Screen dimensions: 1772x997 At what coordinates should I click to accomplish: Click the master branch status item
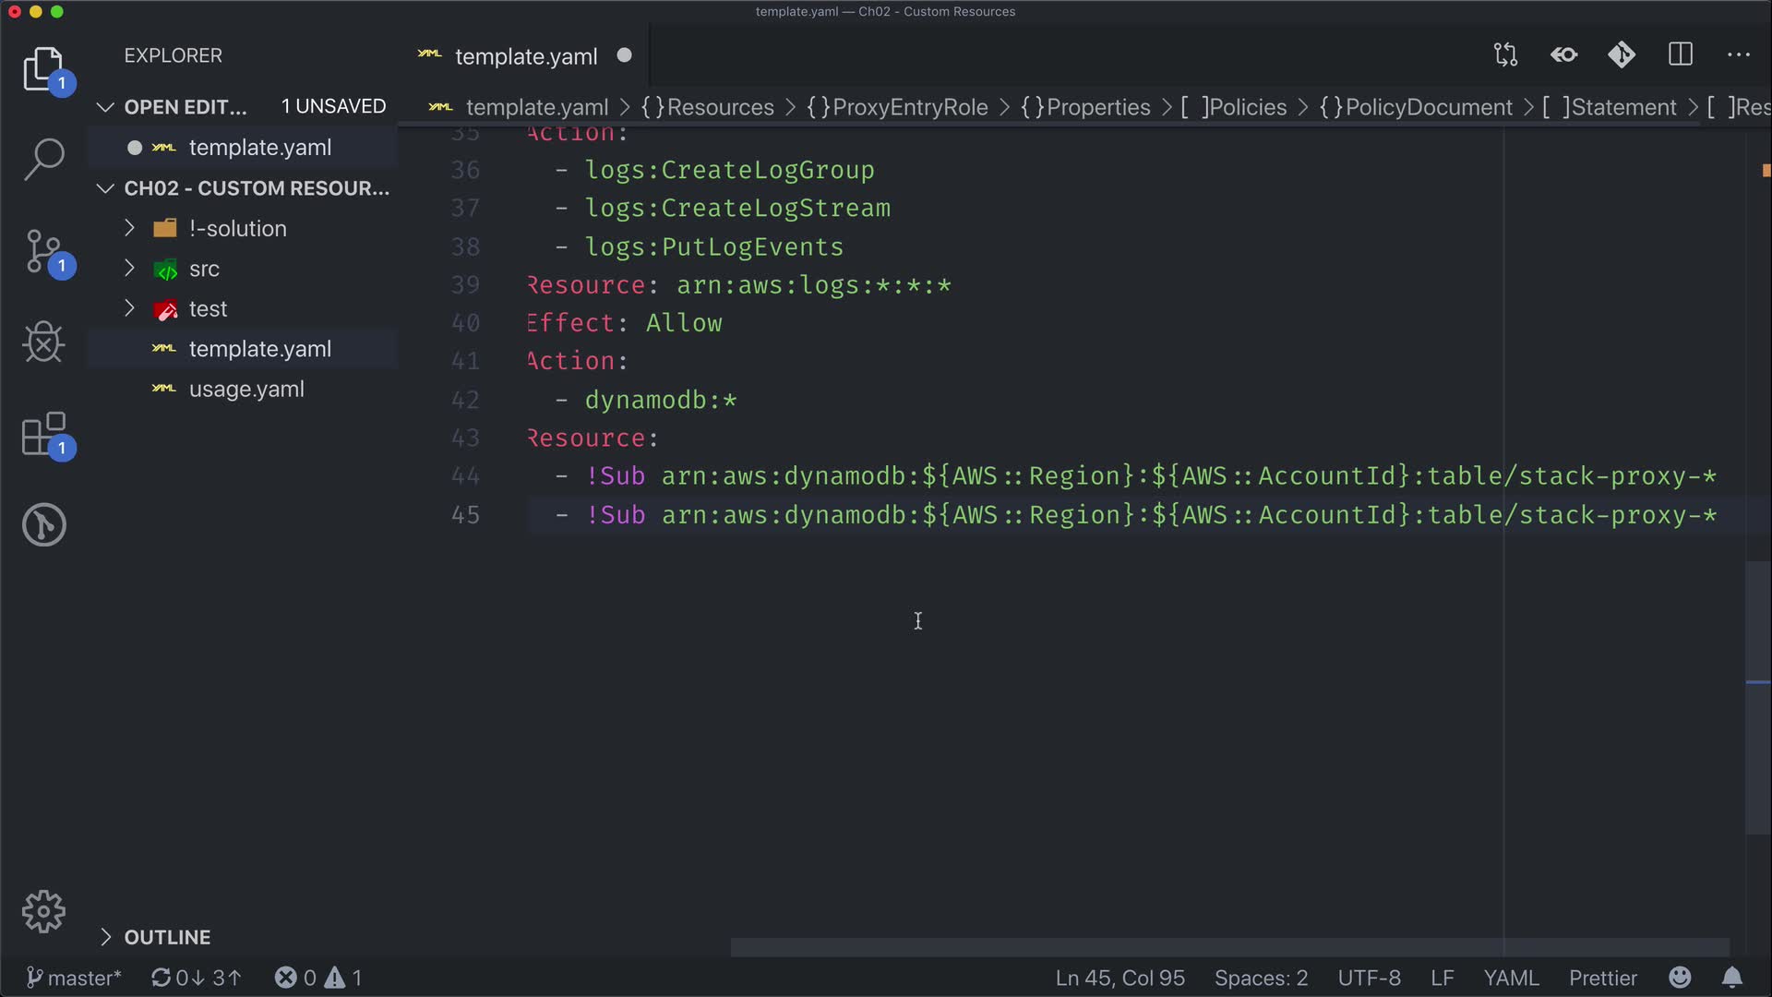point(74,978)
